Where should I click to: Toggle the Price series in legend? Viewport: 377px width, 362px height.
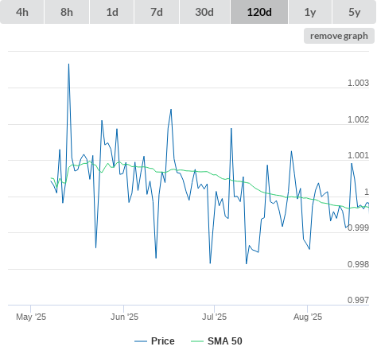(x=162, y=341)
